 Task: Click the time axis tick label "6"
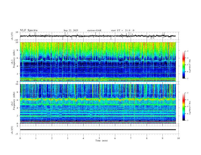click(115, 138)
